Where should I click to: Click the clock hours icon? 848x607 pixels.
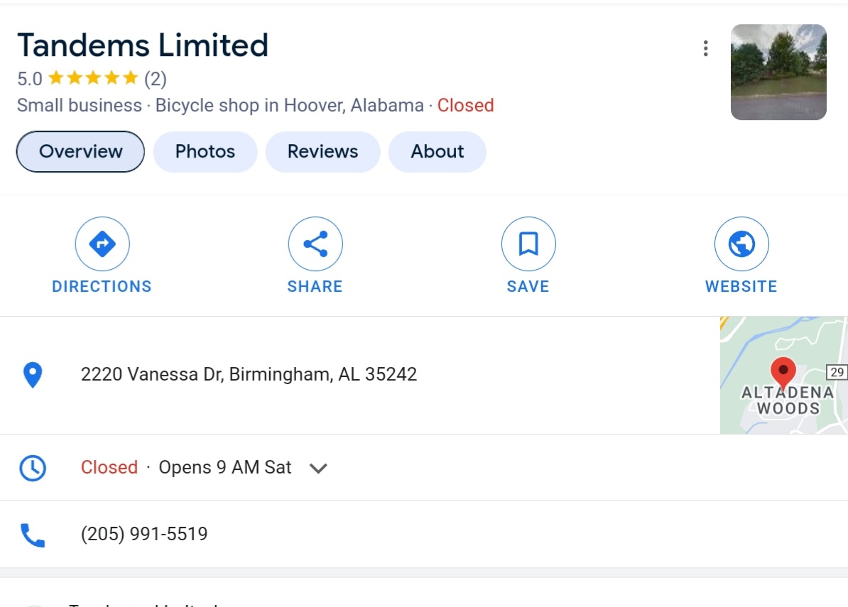pos(33,468)
